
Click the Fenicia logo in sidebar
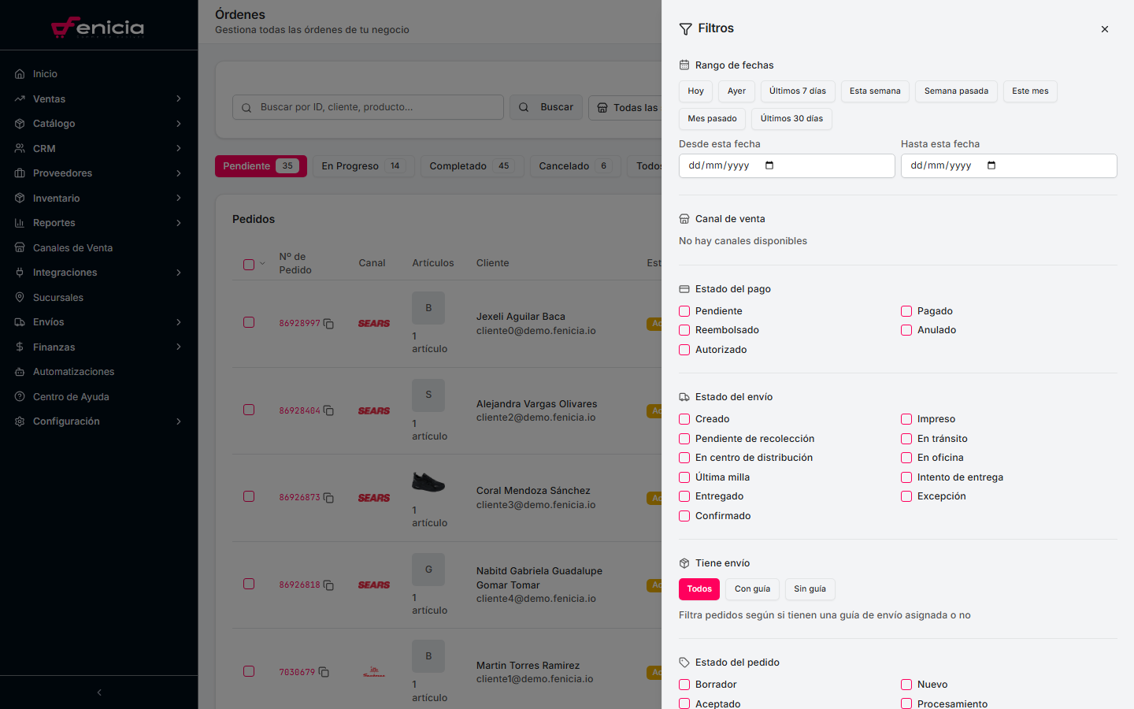coord(98,28)
